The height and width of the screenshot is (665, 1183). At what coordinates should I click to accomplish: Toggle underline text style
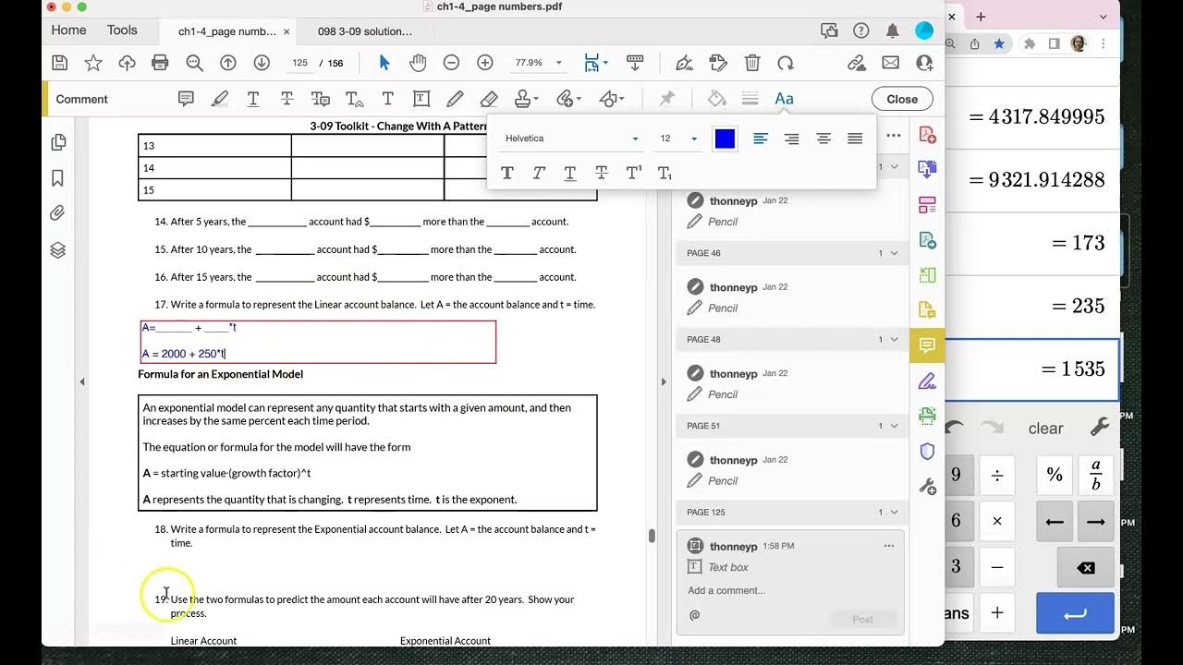570,173
